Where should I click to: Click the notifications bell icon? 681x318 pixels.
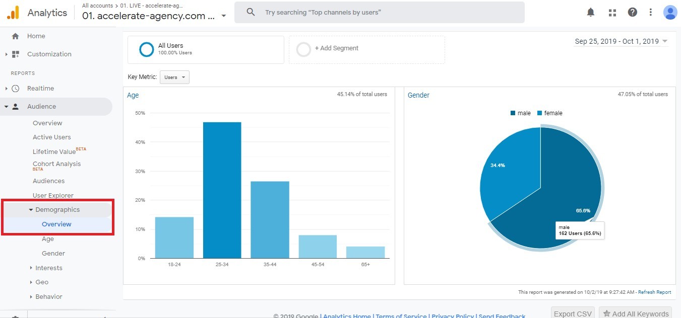point(591,13)
